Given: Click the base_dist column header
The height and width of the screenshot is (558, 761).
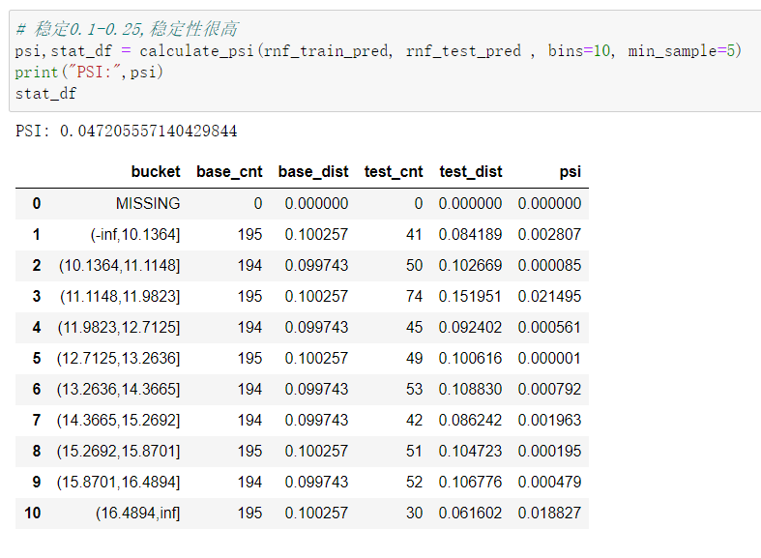Looking at the screenshot, I should pos(313,172).
